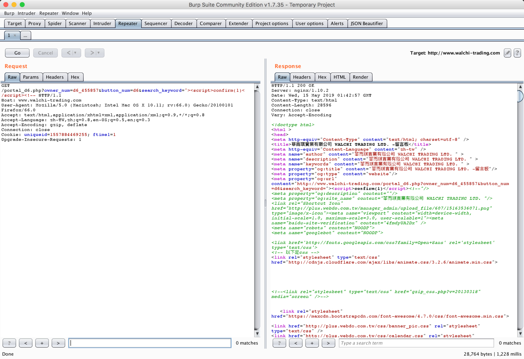Close Repeater tab 1 with its x
The height and width of the screenshot is (359, 524).
[15, 36]
